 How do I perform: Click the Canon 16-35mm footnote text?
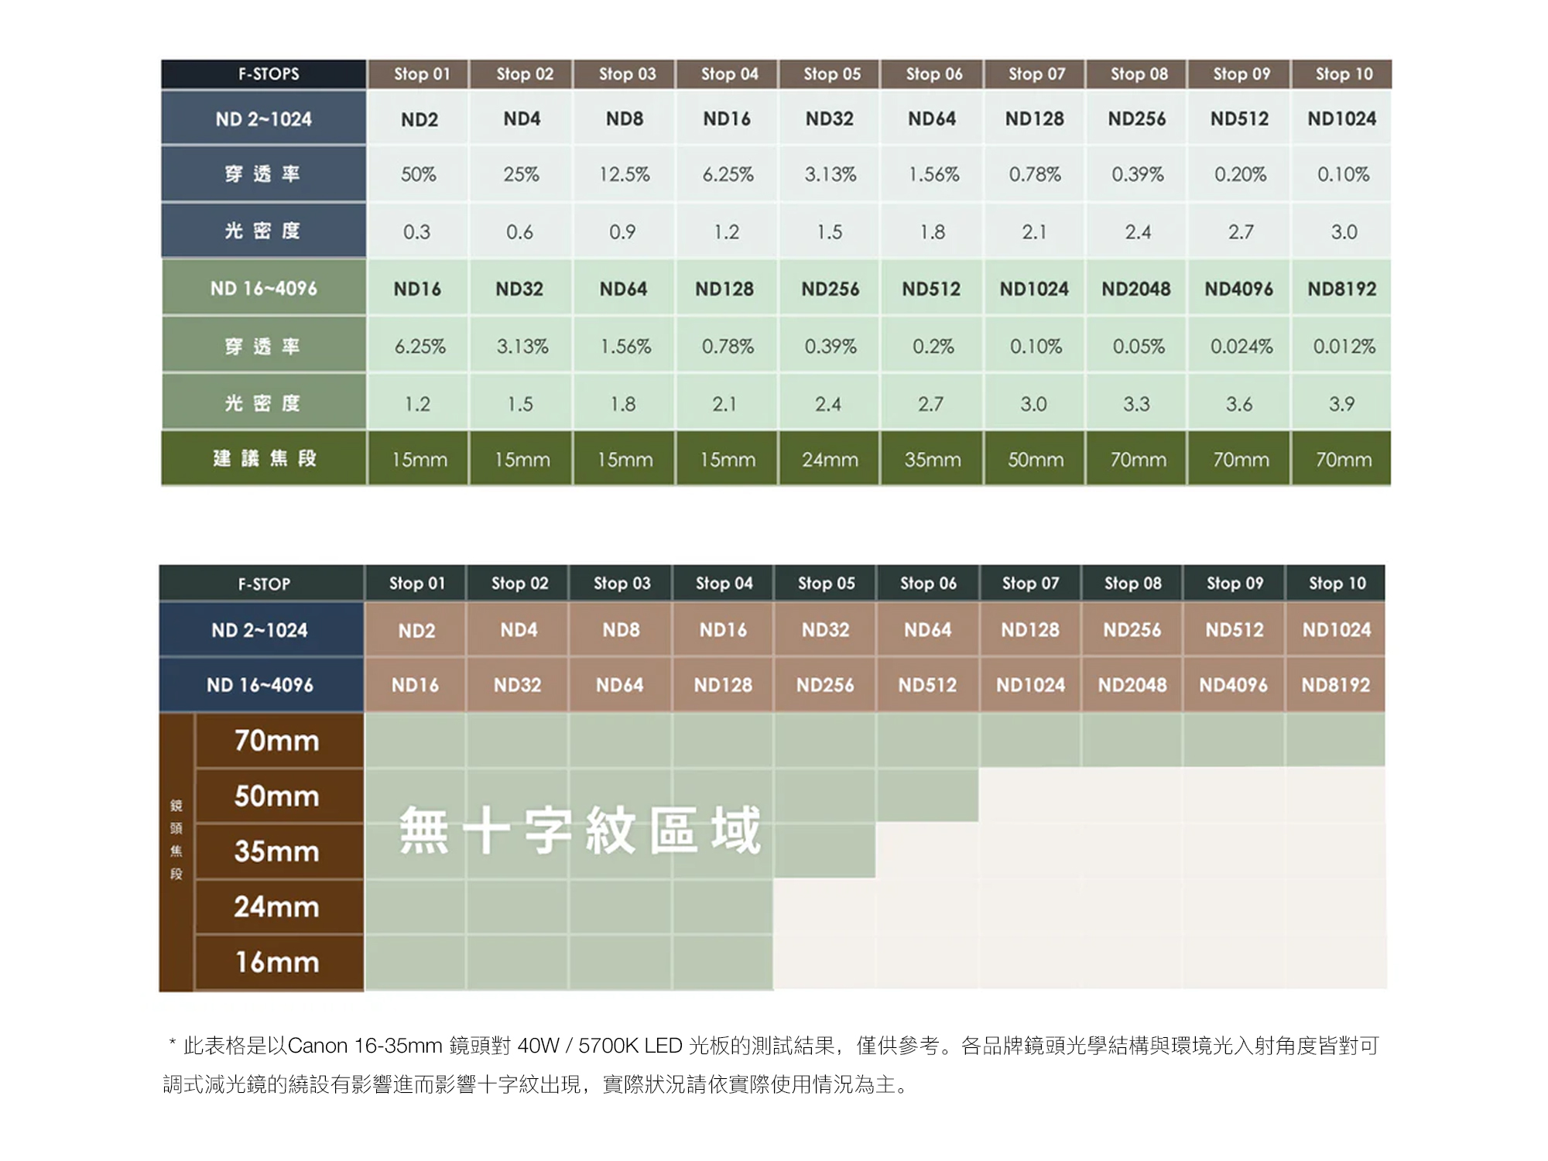pos(364,1046)
